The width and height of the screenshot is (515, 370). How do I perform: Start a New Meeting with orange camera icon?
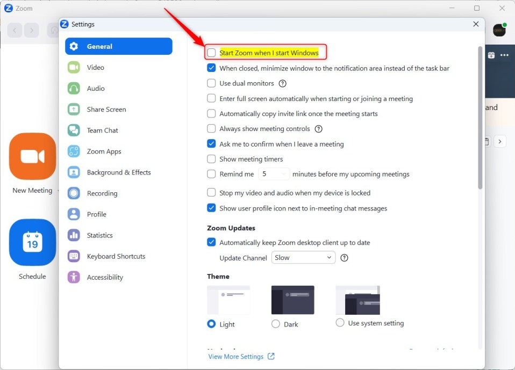click(32, 156)
